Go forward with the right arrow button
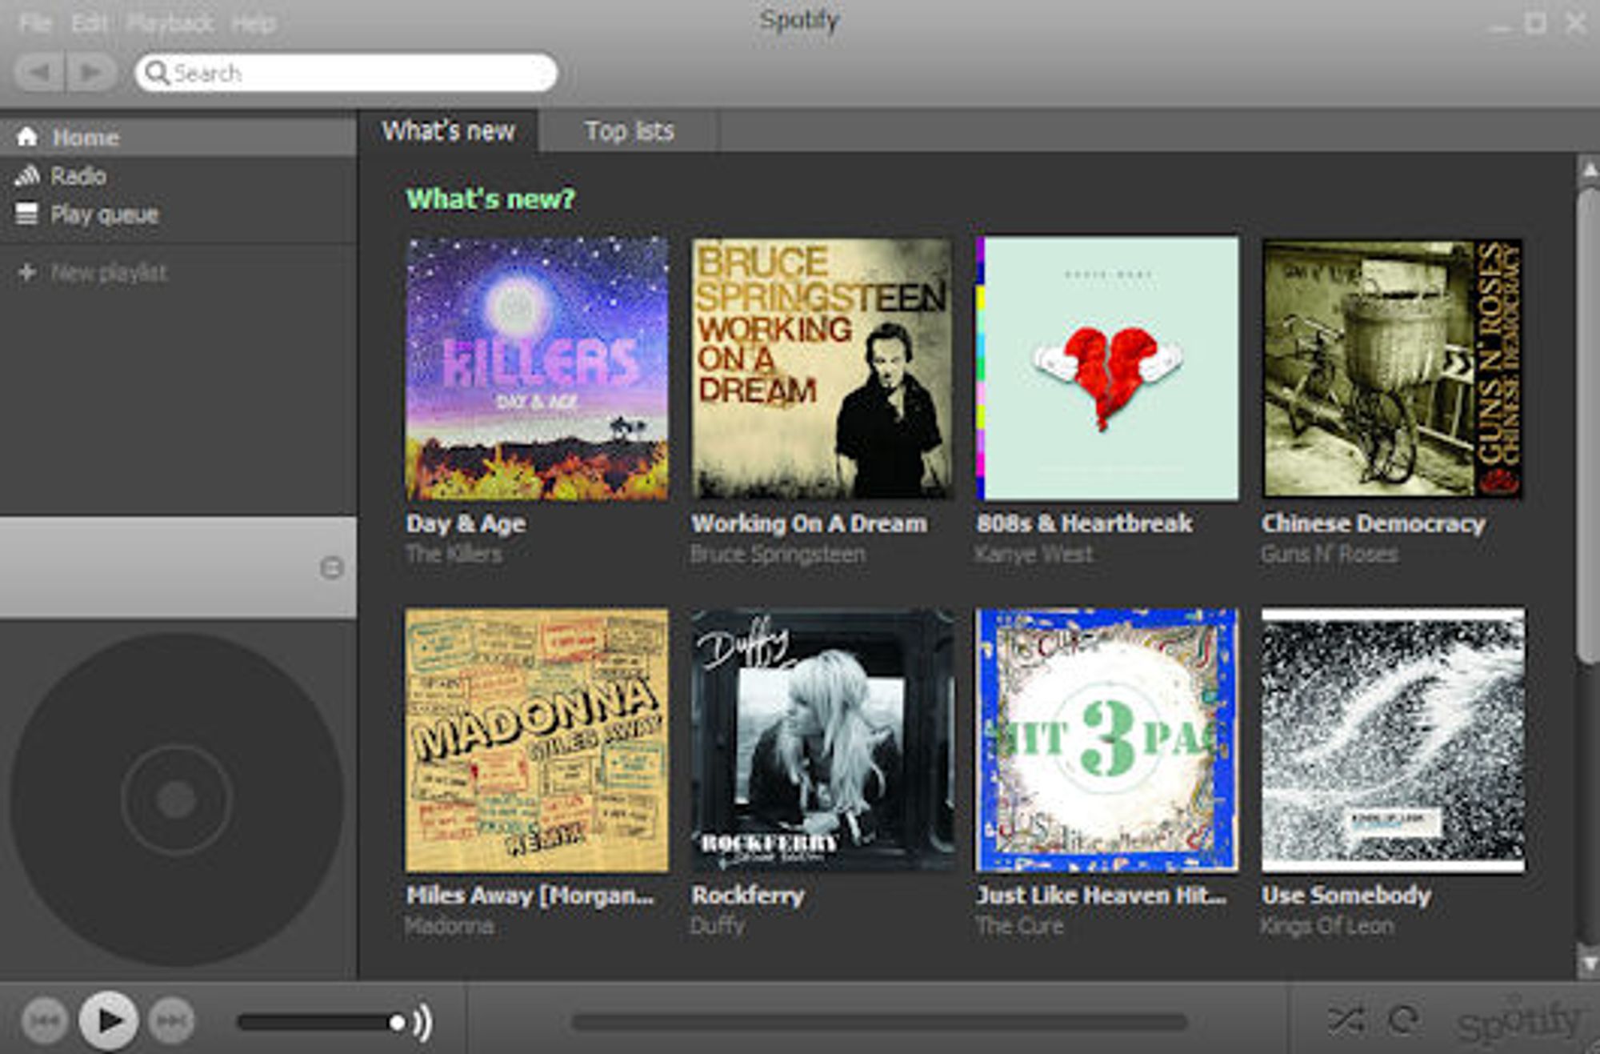1600x1054 pixels. click(x=92, y=73)
